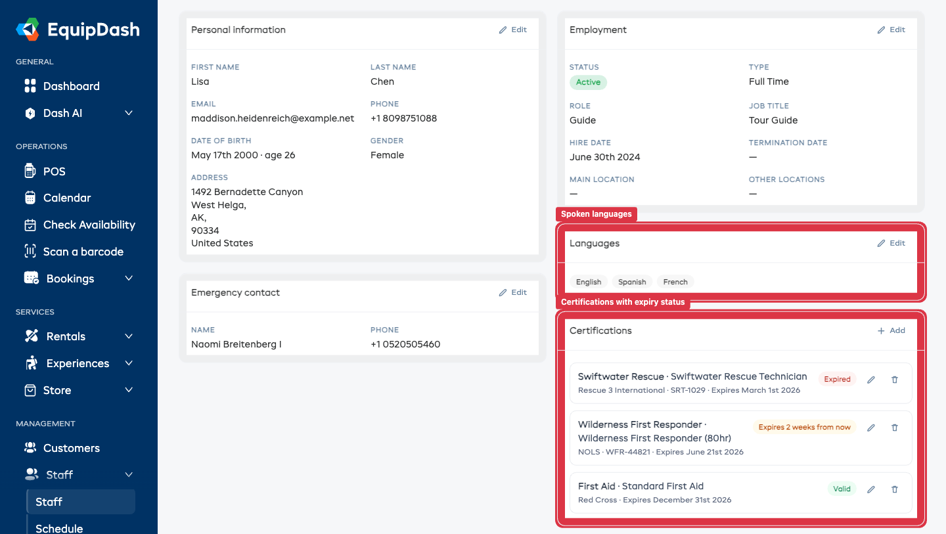Edit the Personal information card
Image resolution: width=946 pixels, height=534 pixels.
coord(512,30)
